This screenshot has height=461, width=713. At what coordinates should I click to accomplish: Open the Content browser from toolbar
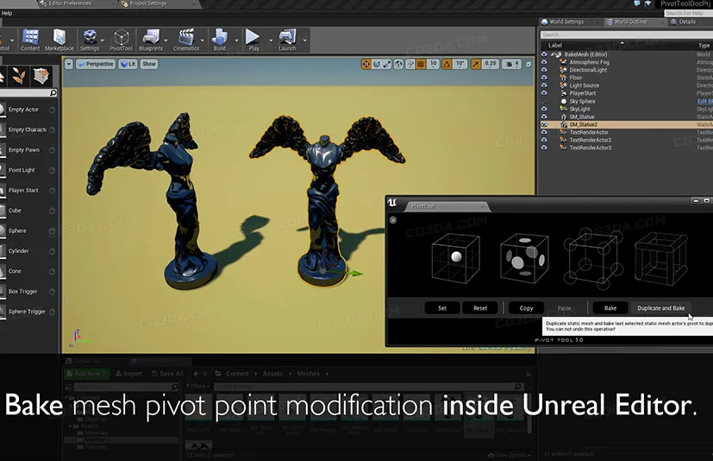(30, 40)
